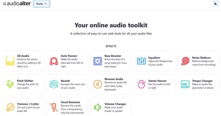Click 'Remove the vocals from a song' text
Viewport: 221px width, 116px height.
(x=72, y=109)
